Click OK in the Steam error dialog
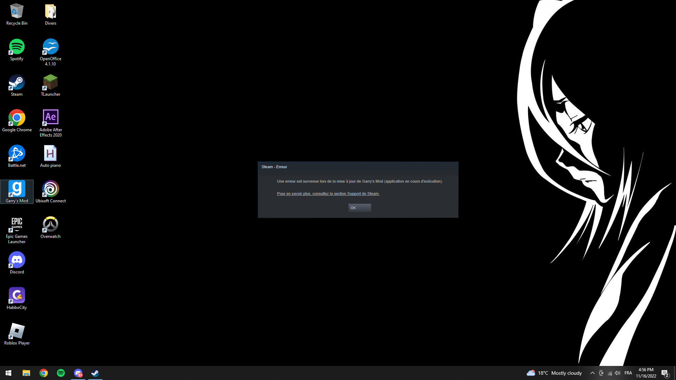This screenshot has height=380, width=676. coord(359,208)
